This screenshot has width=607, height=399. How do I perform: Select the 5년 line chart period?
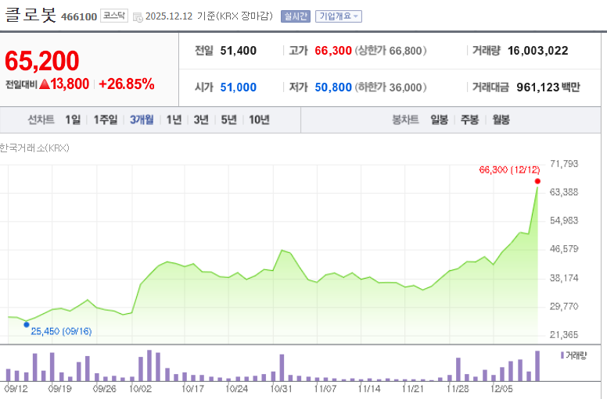tap(228, 119)
